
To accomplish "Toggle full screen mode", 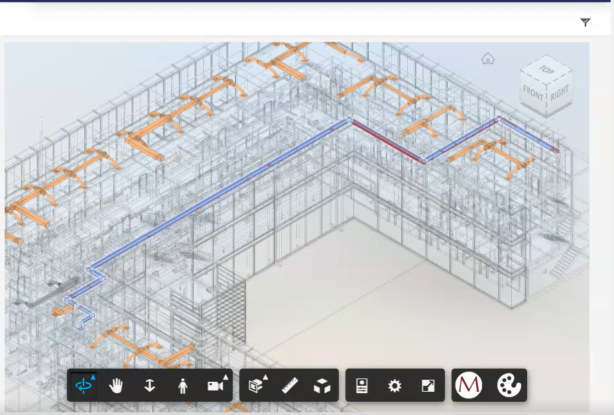I will pyautogui.click(x=428, y=385).
